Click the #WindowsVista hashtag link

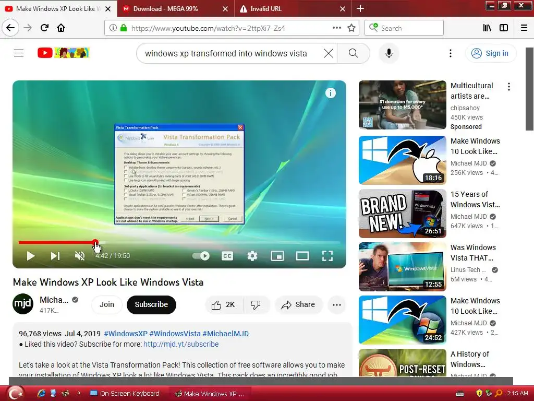(x=175, y=334)
